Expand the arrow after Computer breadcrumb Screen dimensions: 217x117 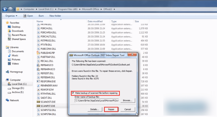(x=37, y=9)
